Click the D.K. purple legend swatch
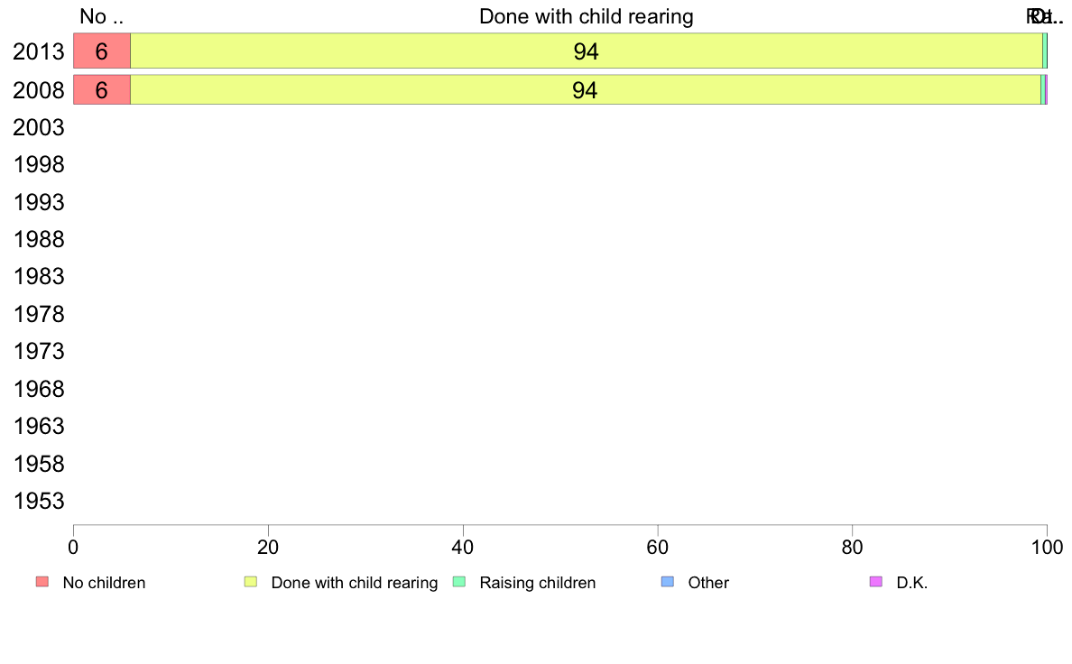 (876, 582)
